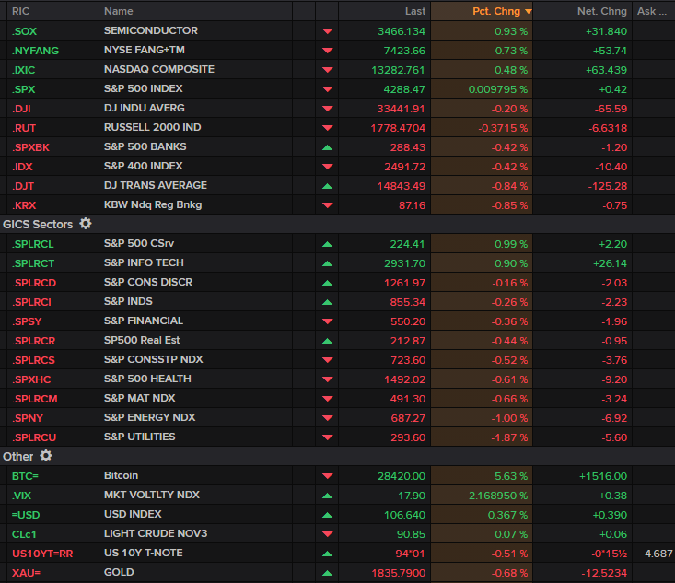Open the .SPX ticker link
675x583 pixels.
(24, 89)
